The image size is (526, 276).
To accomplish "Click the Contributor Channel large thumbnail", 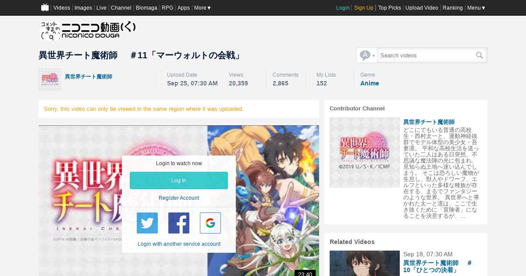I will click(365, 152).
